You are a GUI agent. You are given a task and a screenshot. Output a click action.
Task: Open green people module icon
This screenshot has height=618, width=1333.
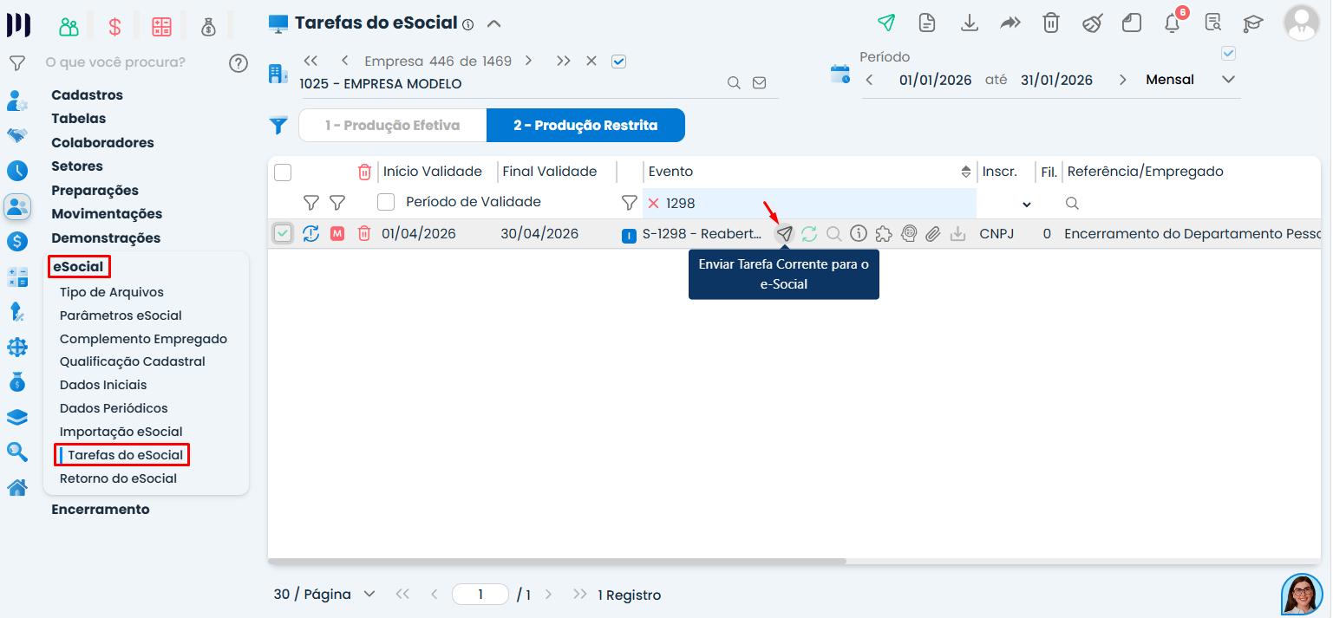pyautogui.click(x=69, y=26)
